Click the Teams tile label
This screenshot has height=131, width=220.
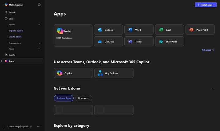[138, 42]
